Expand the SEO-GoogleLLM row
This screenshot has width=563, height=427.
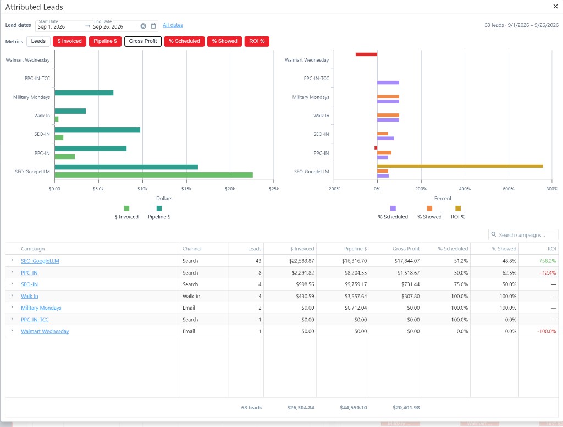pyautogui.click(x=12, y=260)
